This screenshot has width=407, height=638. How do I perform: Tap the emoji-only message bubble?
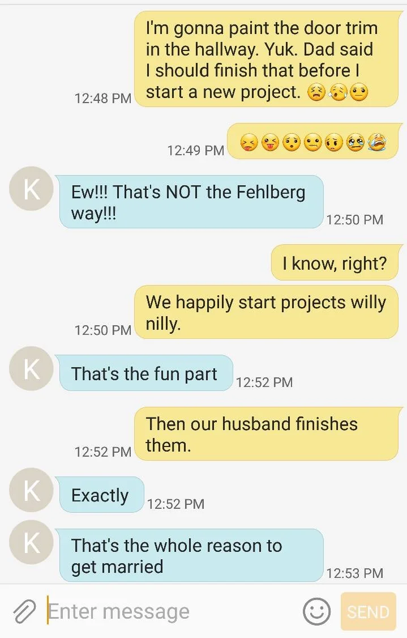[314, 141]
